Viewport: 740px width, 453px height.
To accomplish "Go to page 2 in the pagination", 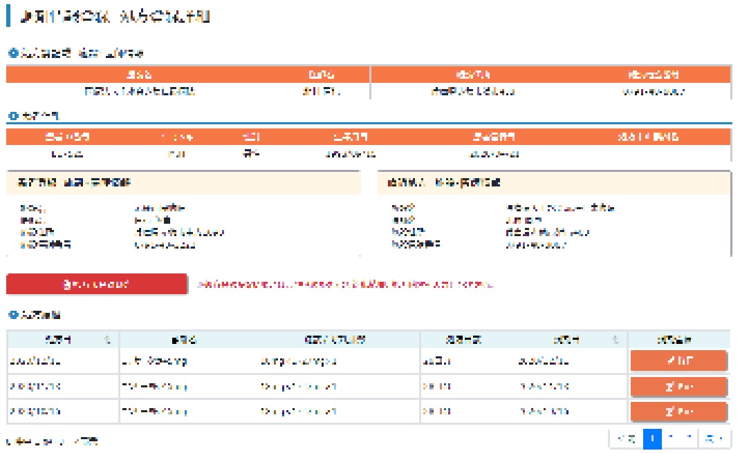I will pyautogui.click(x=671, y=438).
